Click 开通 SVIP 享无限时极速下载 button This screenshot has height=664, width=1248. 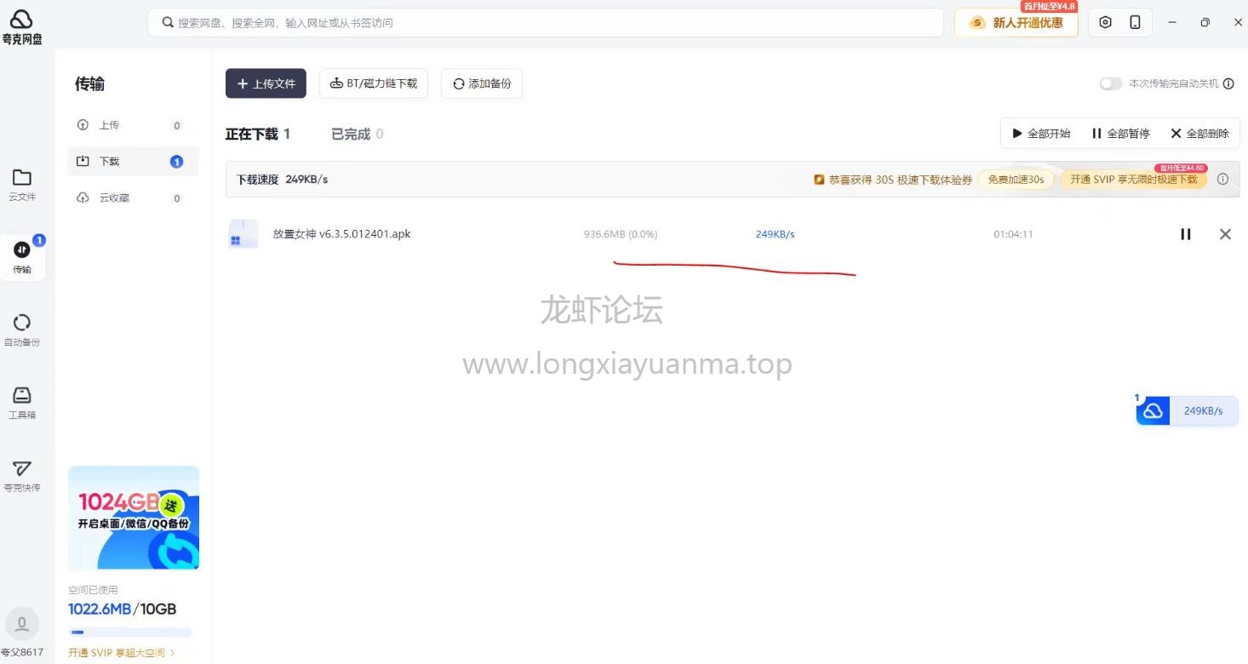click(1133, 180)
